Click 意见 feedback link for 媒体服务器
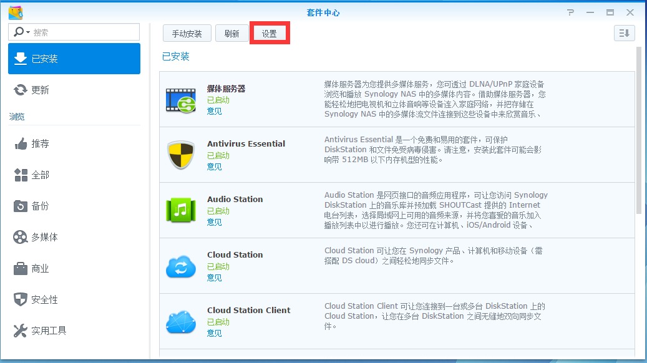Viewport: 647px width, 363px height. coord(215,112)
